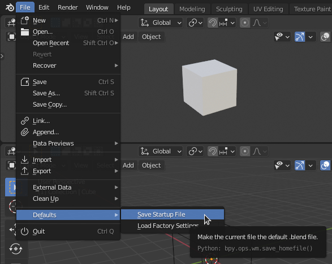This screenshot has height=264, width=332.
Task: Open Global orientation dropdown in top viewport
Action: pyautogui.click(x=161, y=23)
